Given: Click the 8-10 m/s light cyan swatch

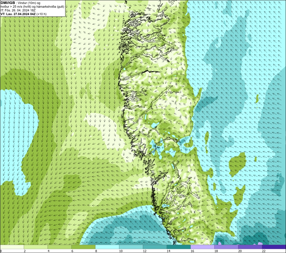Looking at the screenshot, I should pos(107,247).
